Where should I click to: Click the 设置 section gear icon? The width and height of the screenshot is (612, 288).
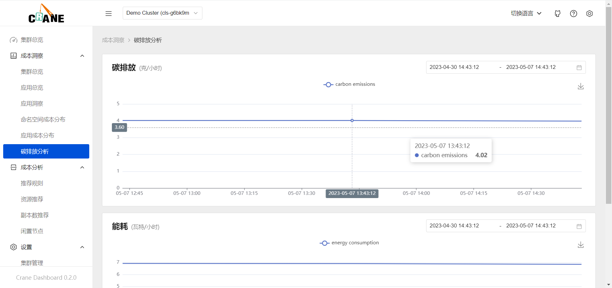point(13,247)
